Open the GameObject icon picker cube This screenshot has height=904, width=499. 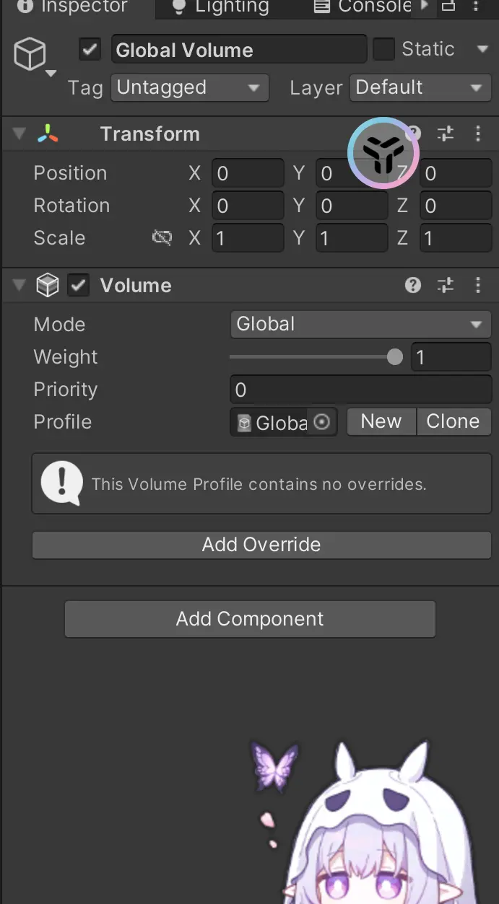click(30, 55)
